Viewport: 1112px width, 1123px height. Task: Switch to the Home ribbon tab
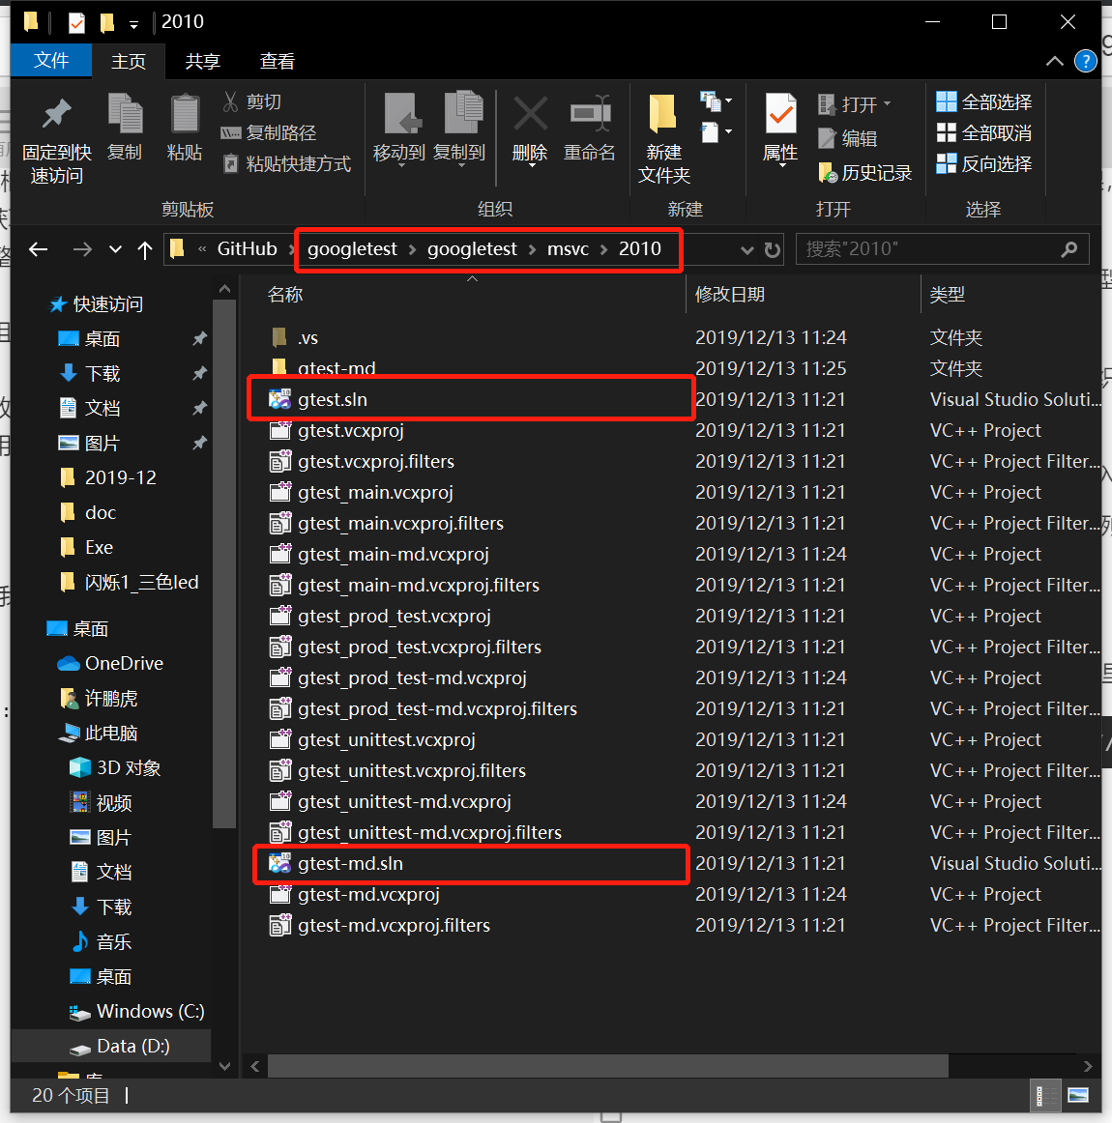129,62
